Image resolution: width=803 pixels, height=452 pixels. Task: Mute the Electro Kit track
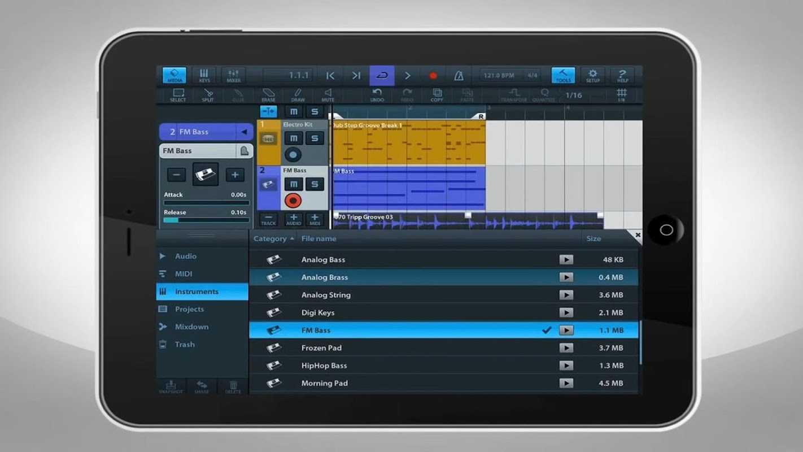click(x=293, y=138)
